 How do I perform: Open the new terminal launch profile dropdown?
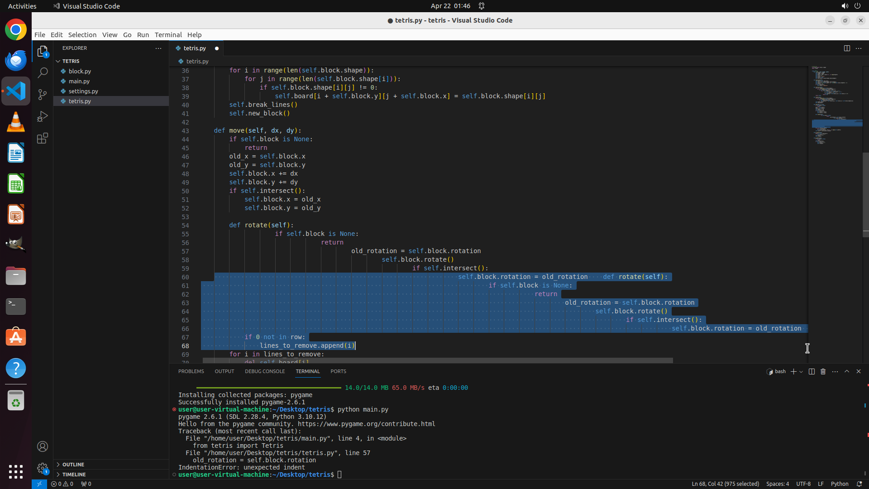click(x=802, y=371)
